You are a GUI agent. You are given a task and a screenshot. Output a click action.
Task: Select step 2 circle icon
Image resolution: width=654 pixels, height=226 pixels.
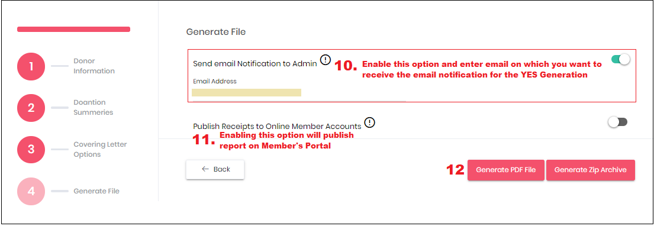[x=31, y=108]
